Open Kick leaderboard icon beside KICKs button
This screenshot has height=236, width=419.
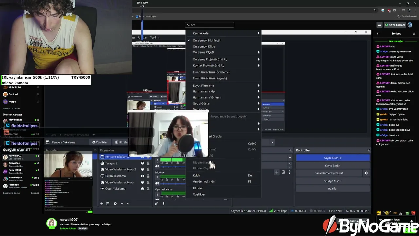379,25
